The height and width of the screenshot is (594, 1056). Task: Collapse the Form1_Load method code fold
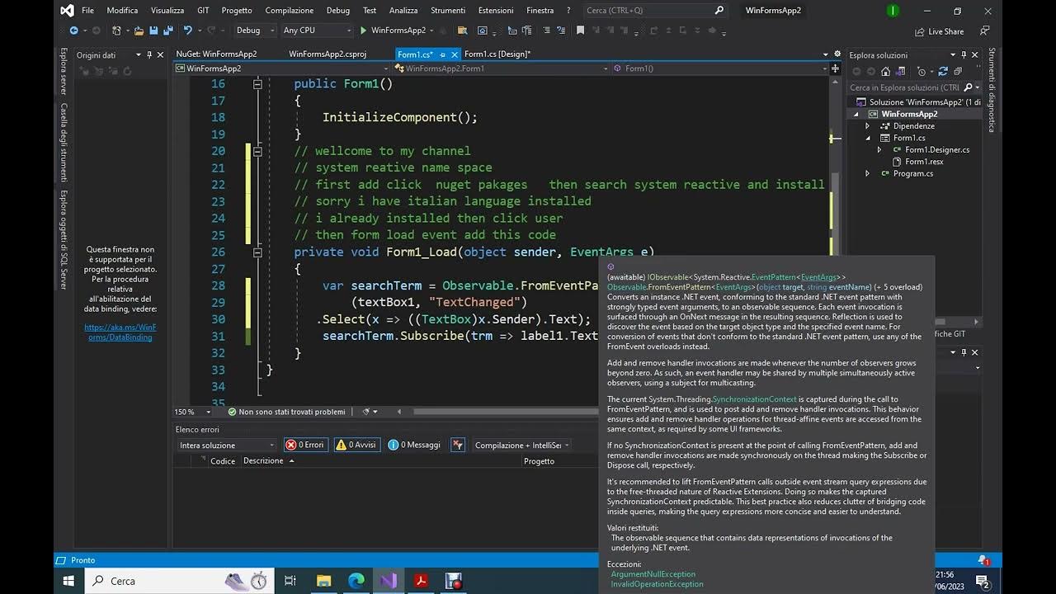(x=257, y=252)
